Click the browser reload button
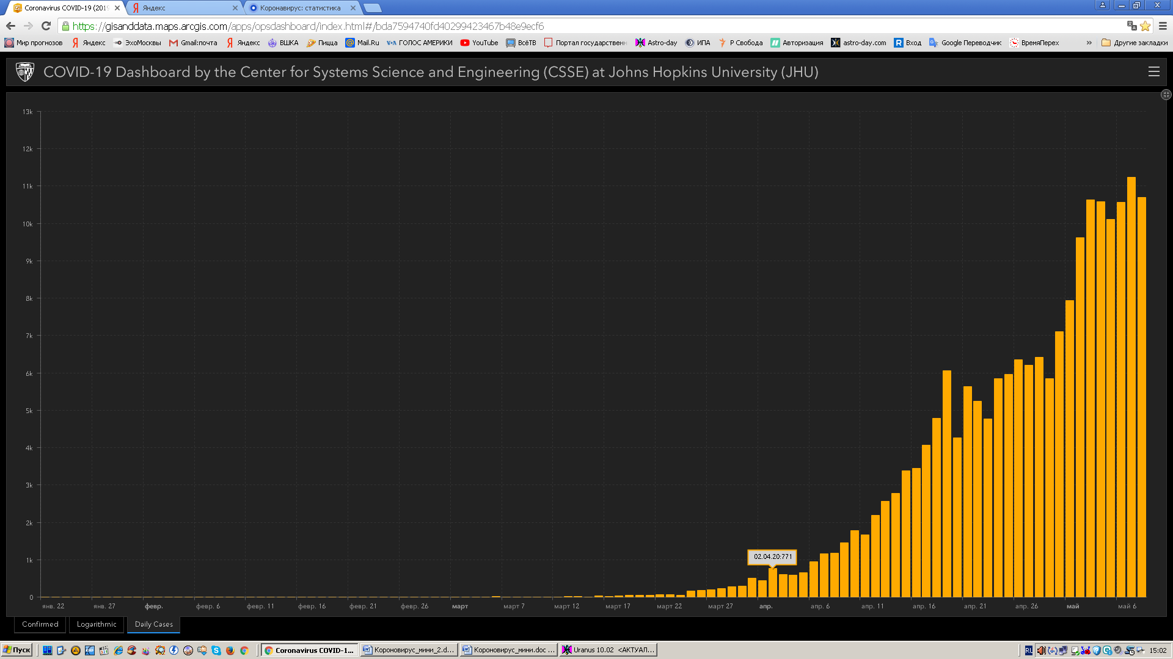 click(x=46, y=26)
